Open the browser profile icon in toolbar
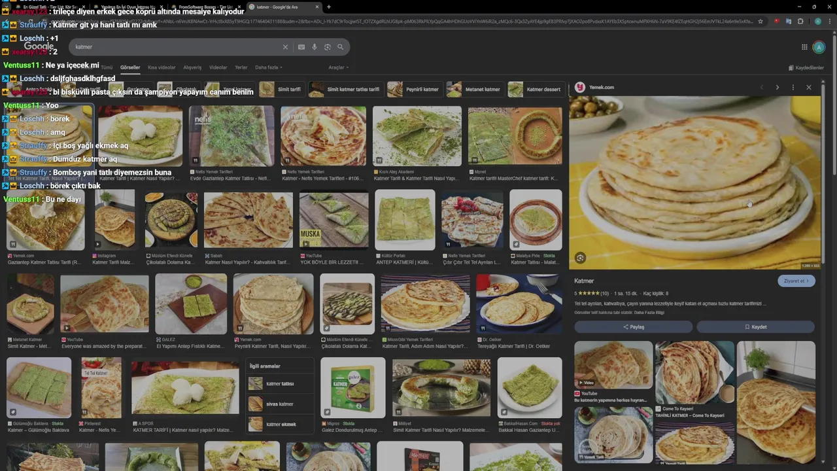837x471 pixels. pos(818,22)
